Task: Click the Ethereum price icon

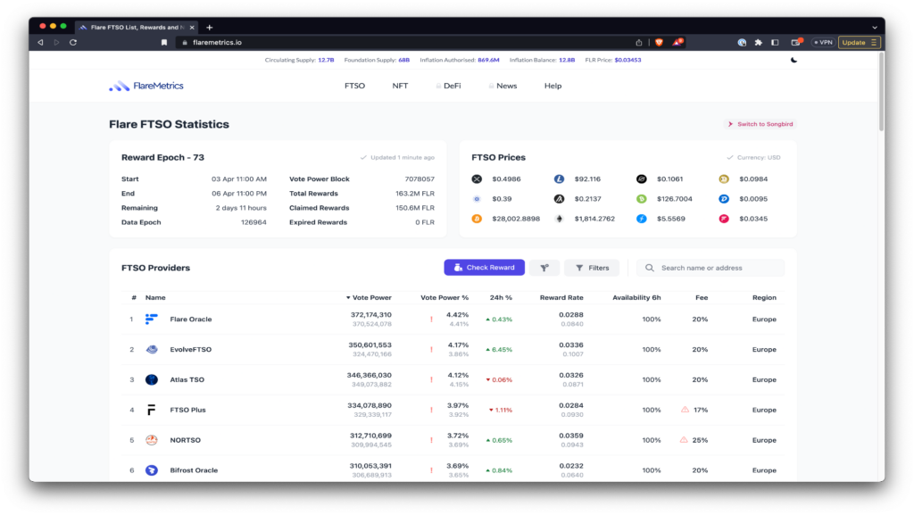Action: [x=559, y=219]
